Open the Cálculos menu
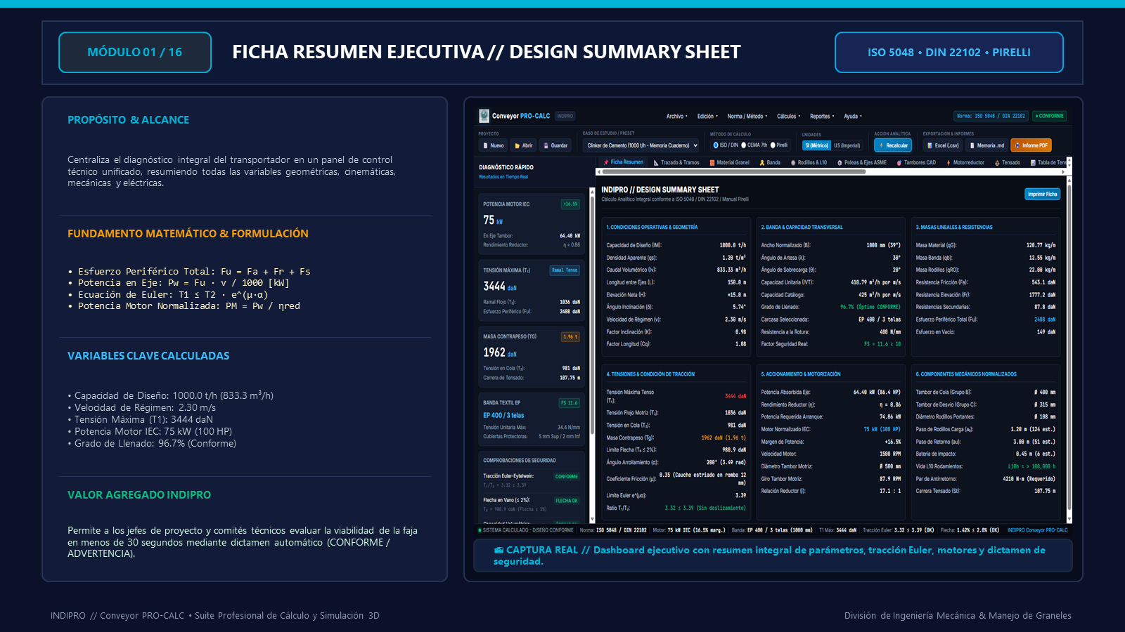The image size is (1125, 632). tap(788, 116)
